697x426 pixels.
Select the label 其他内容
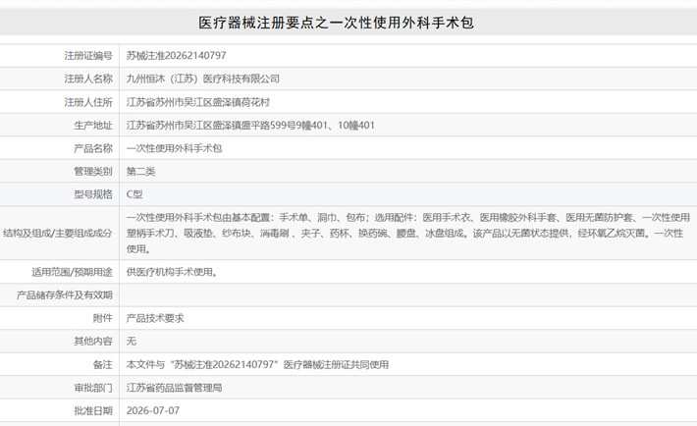pyautogui.click(x=93, y=341)
